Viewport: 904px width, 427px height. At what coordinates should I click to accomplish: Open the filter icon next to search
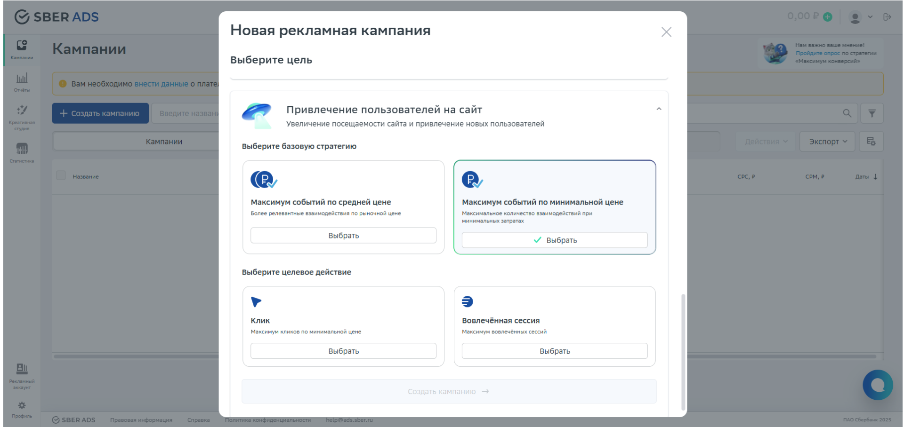click(872, 113)
